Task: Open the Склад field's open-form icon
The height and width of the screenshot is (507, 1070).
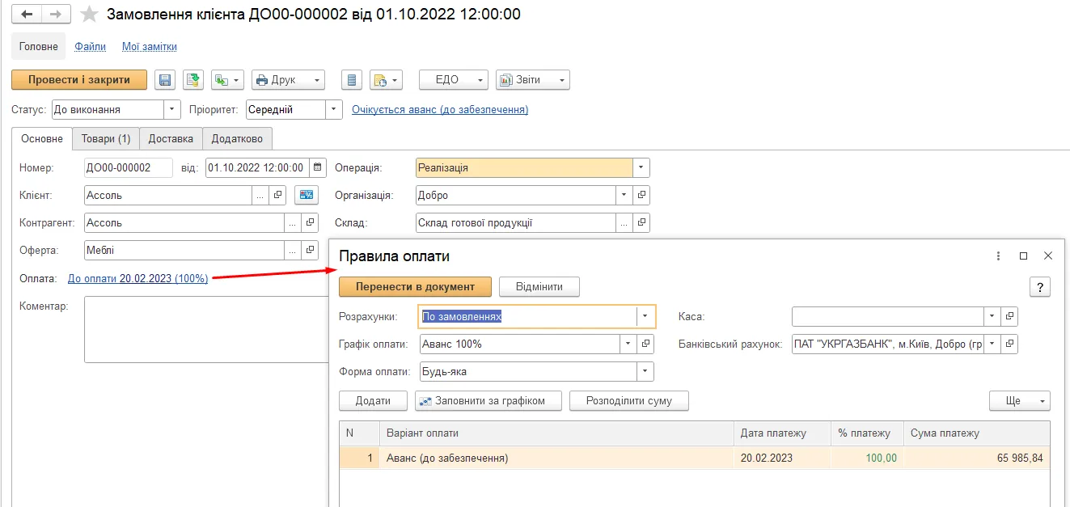Action: [x=641, y=223]
